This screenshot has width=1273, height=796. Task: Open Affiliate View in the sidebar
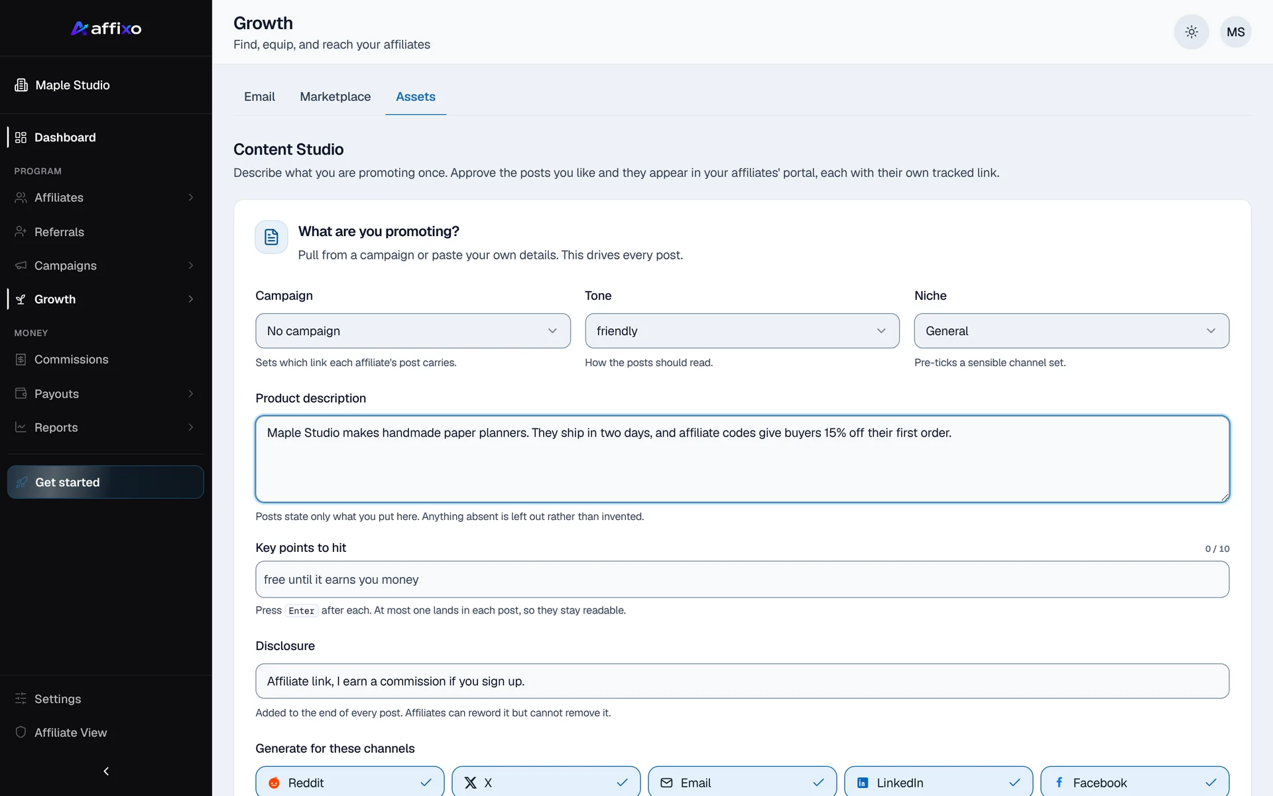tap(106, 732)
